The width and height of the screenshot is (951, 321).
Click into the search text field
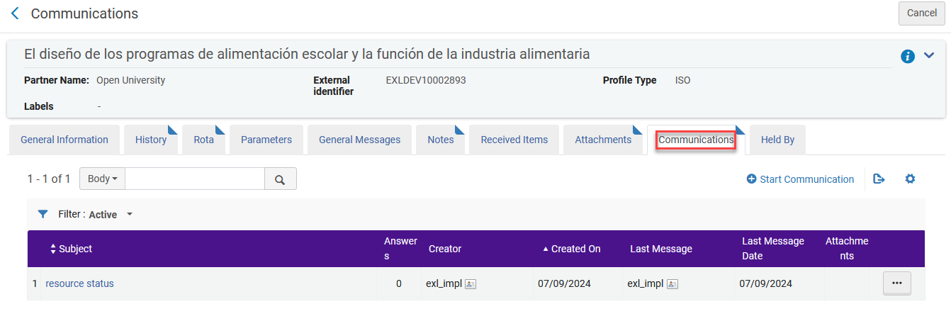pyautogui.click(x=195, y=179)
